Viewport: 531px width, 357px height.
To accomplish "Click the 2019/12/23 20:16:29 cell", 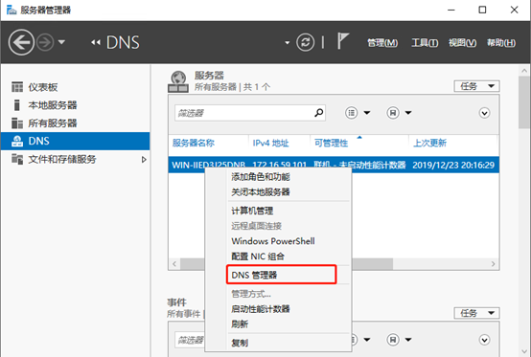I will [x=453, y=165].
